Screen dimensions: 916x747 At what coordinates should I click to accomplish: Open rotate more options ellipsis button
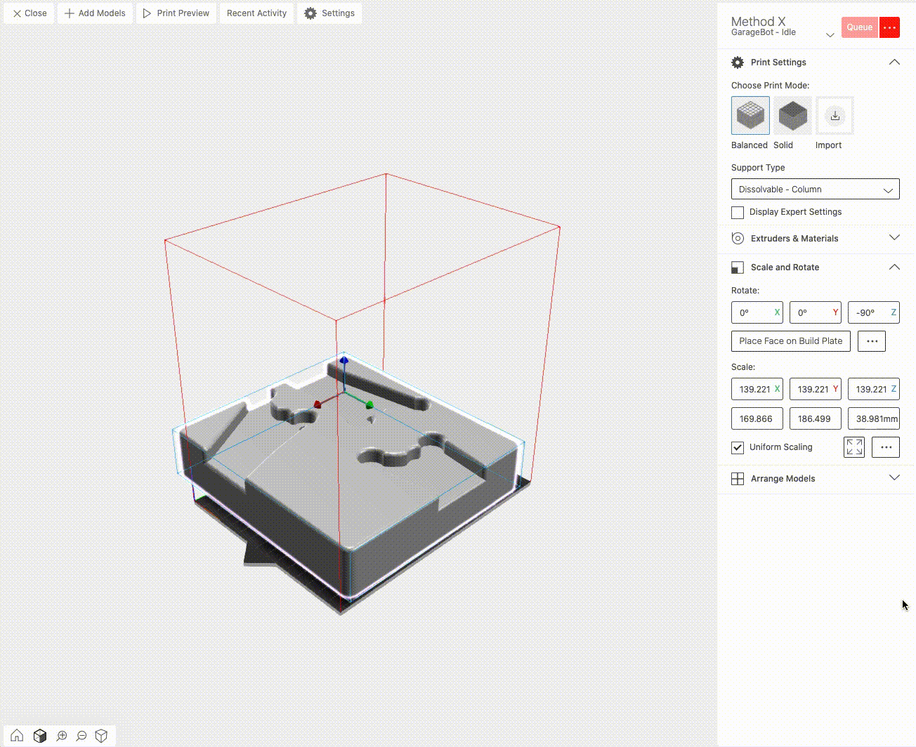(x=872, y=341)
